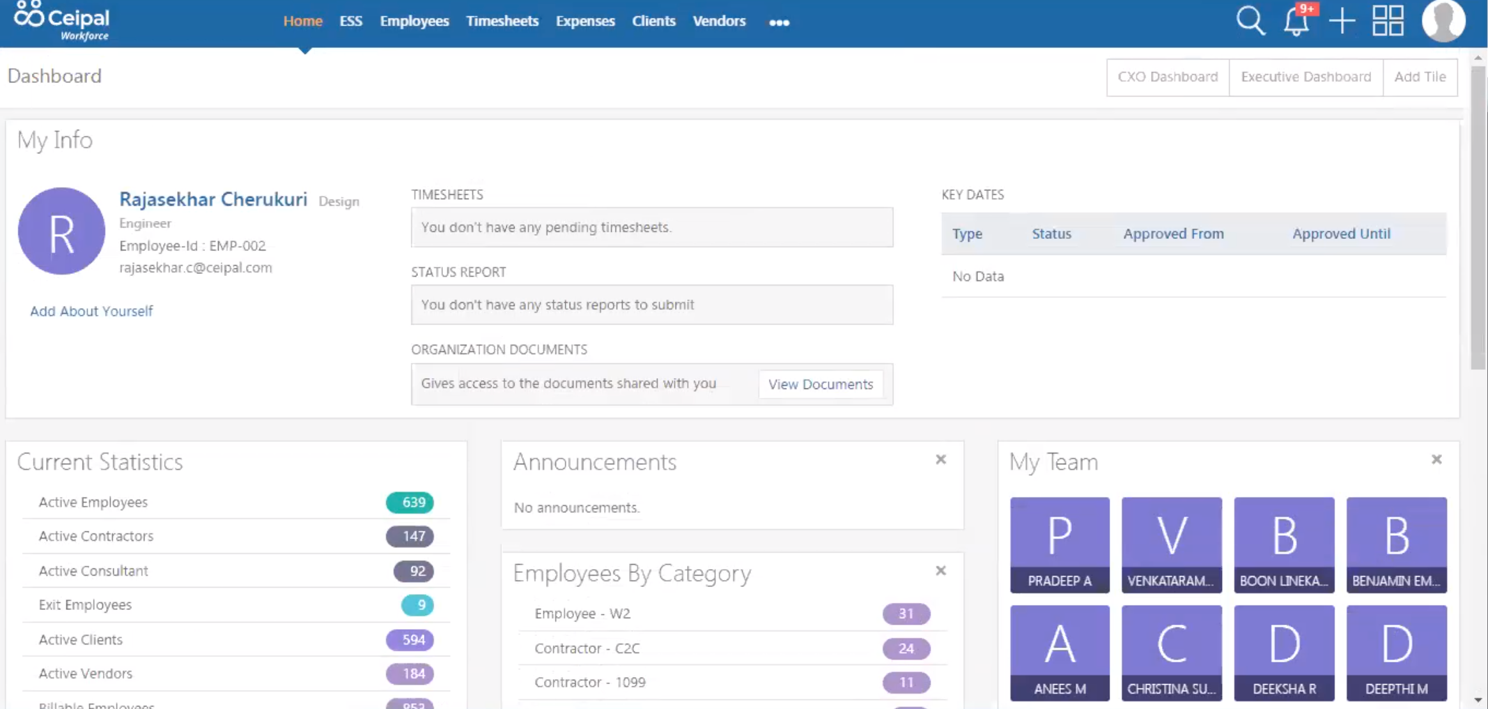This screenshot has width=1488, height=709.
Task: Open the apps grid icon
Action: (x=1388, y=21)
